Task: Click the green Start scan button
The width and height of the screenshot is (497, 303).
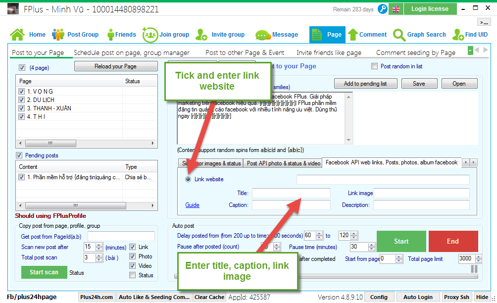Action: (x=44, y=272)
